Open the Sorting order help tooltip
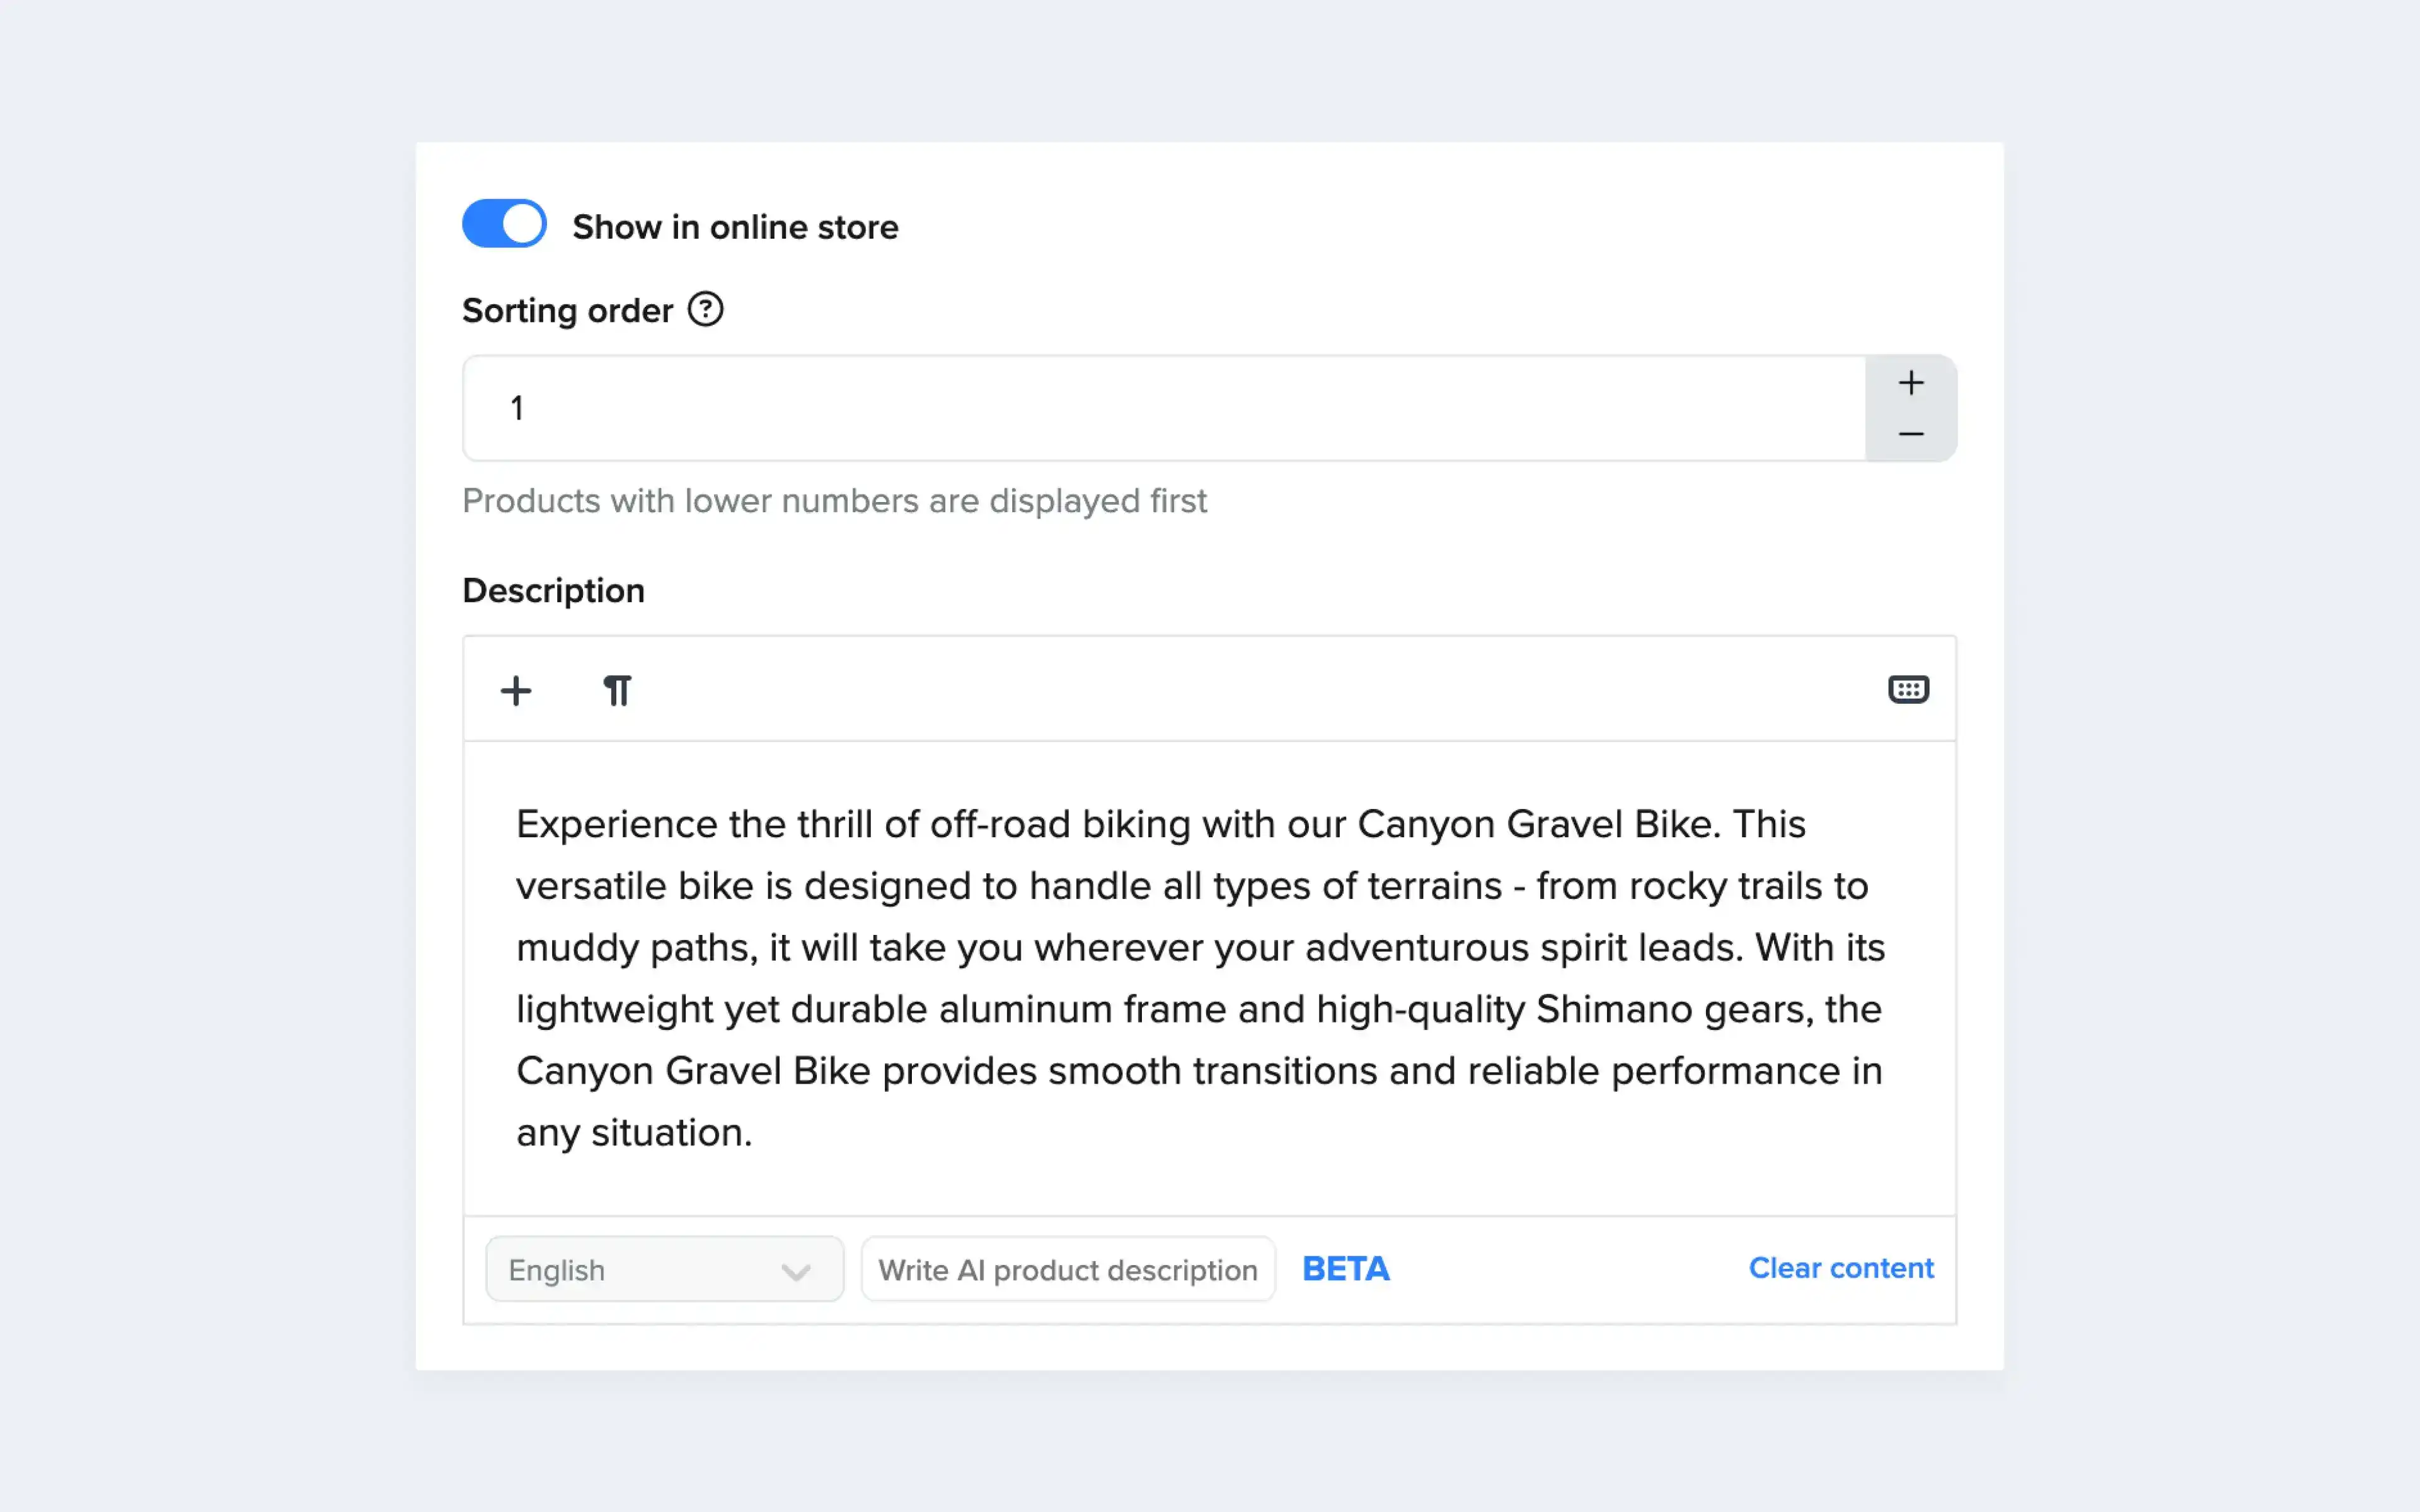 click(706, 310)
